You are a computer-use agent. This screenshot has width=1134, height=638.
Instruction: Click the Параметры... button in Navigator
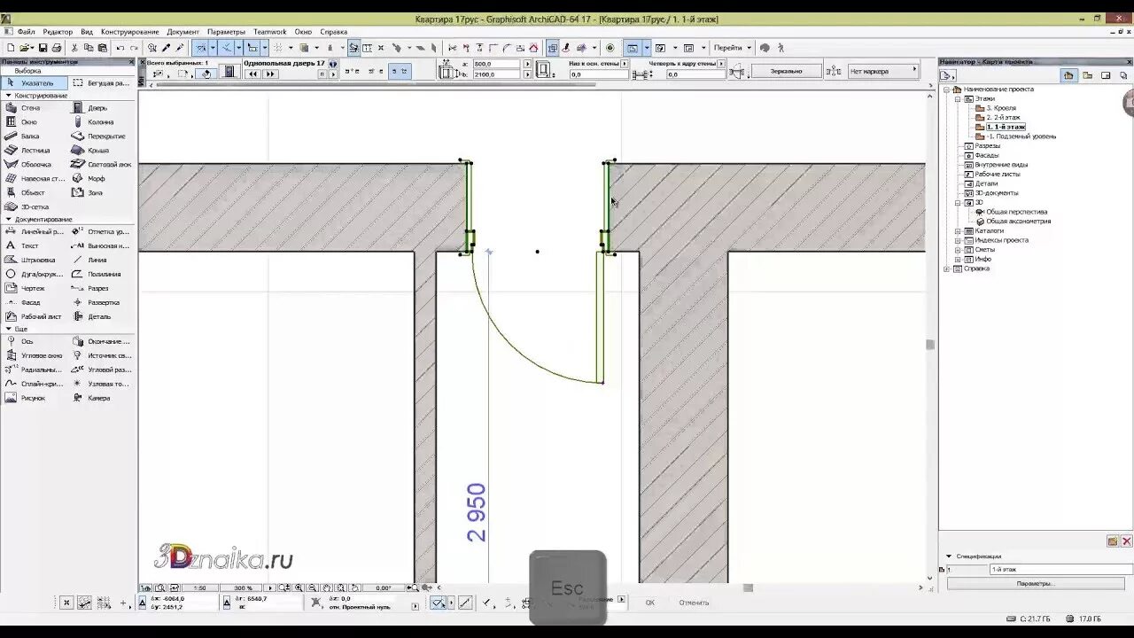[x=1035, y=584]
